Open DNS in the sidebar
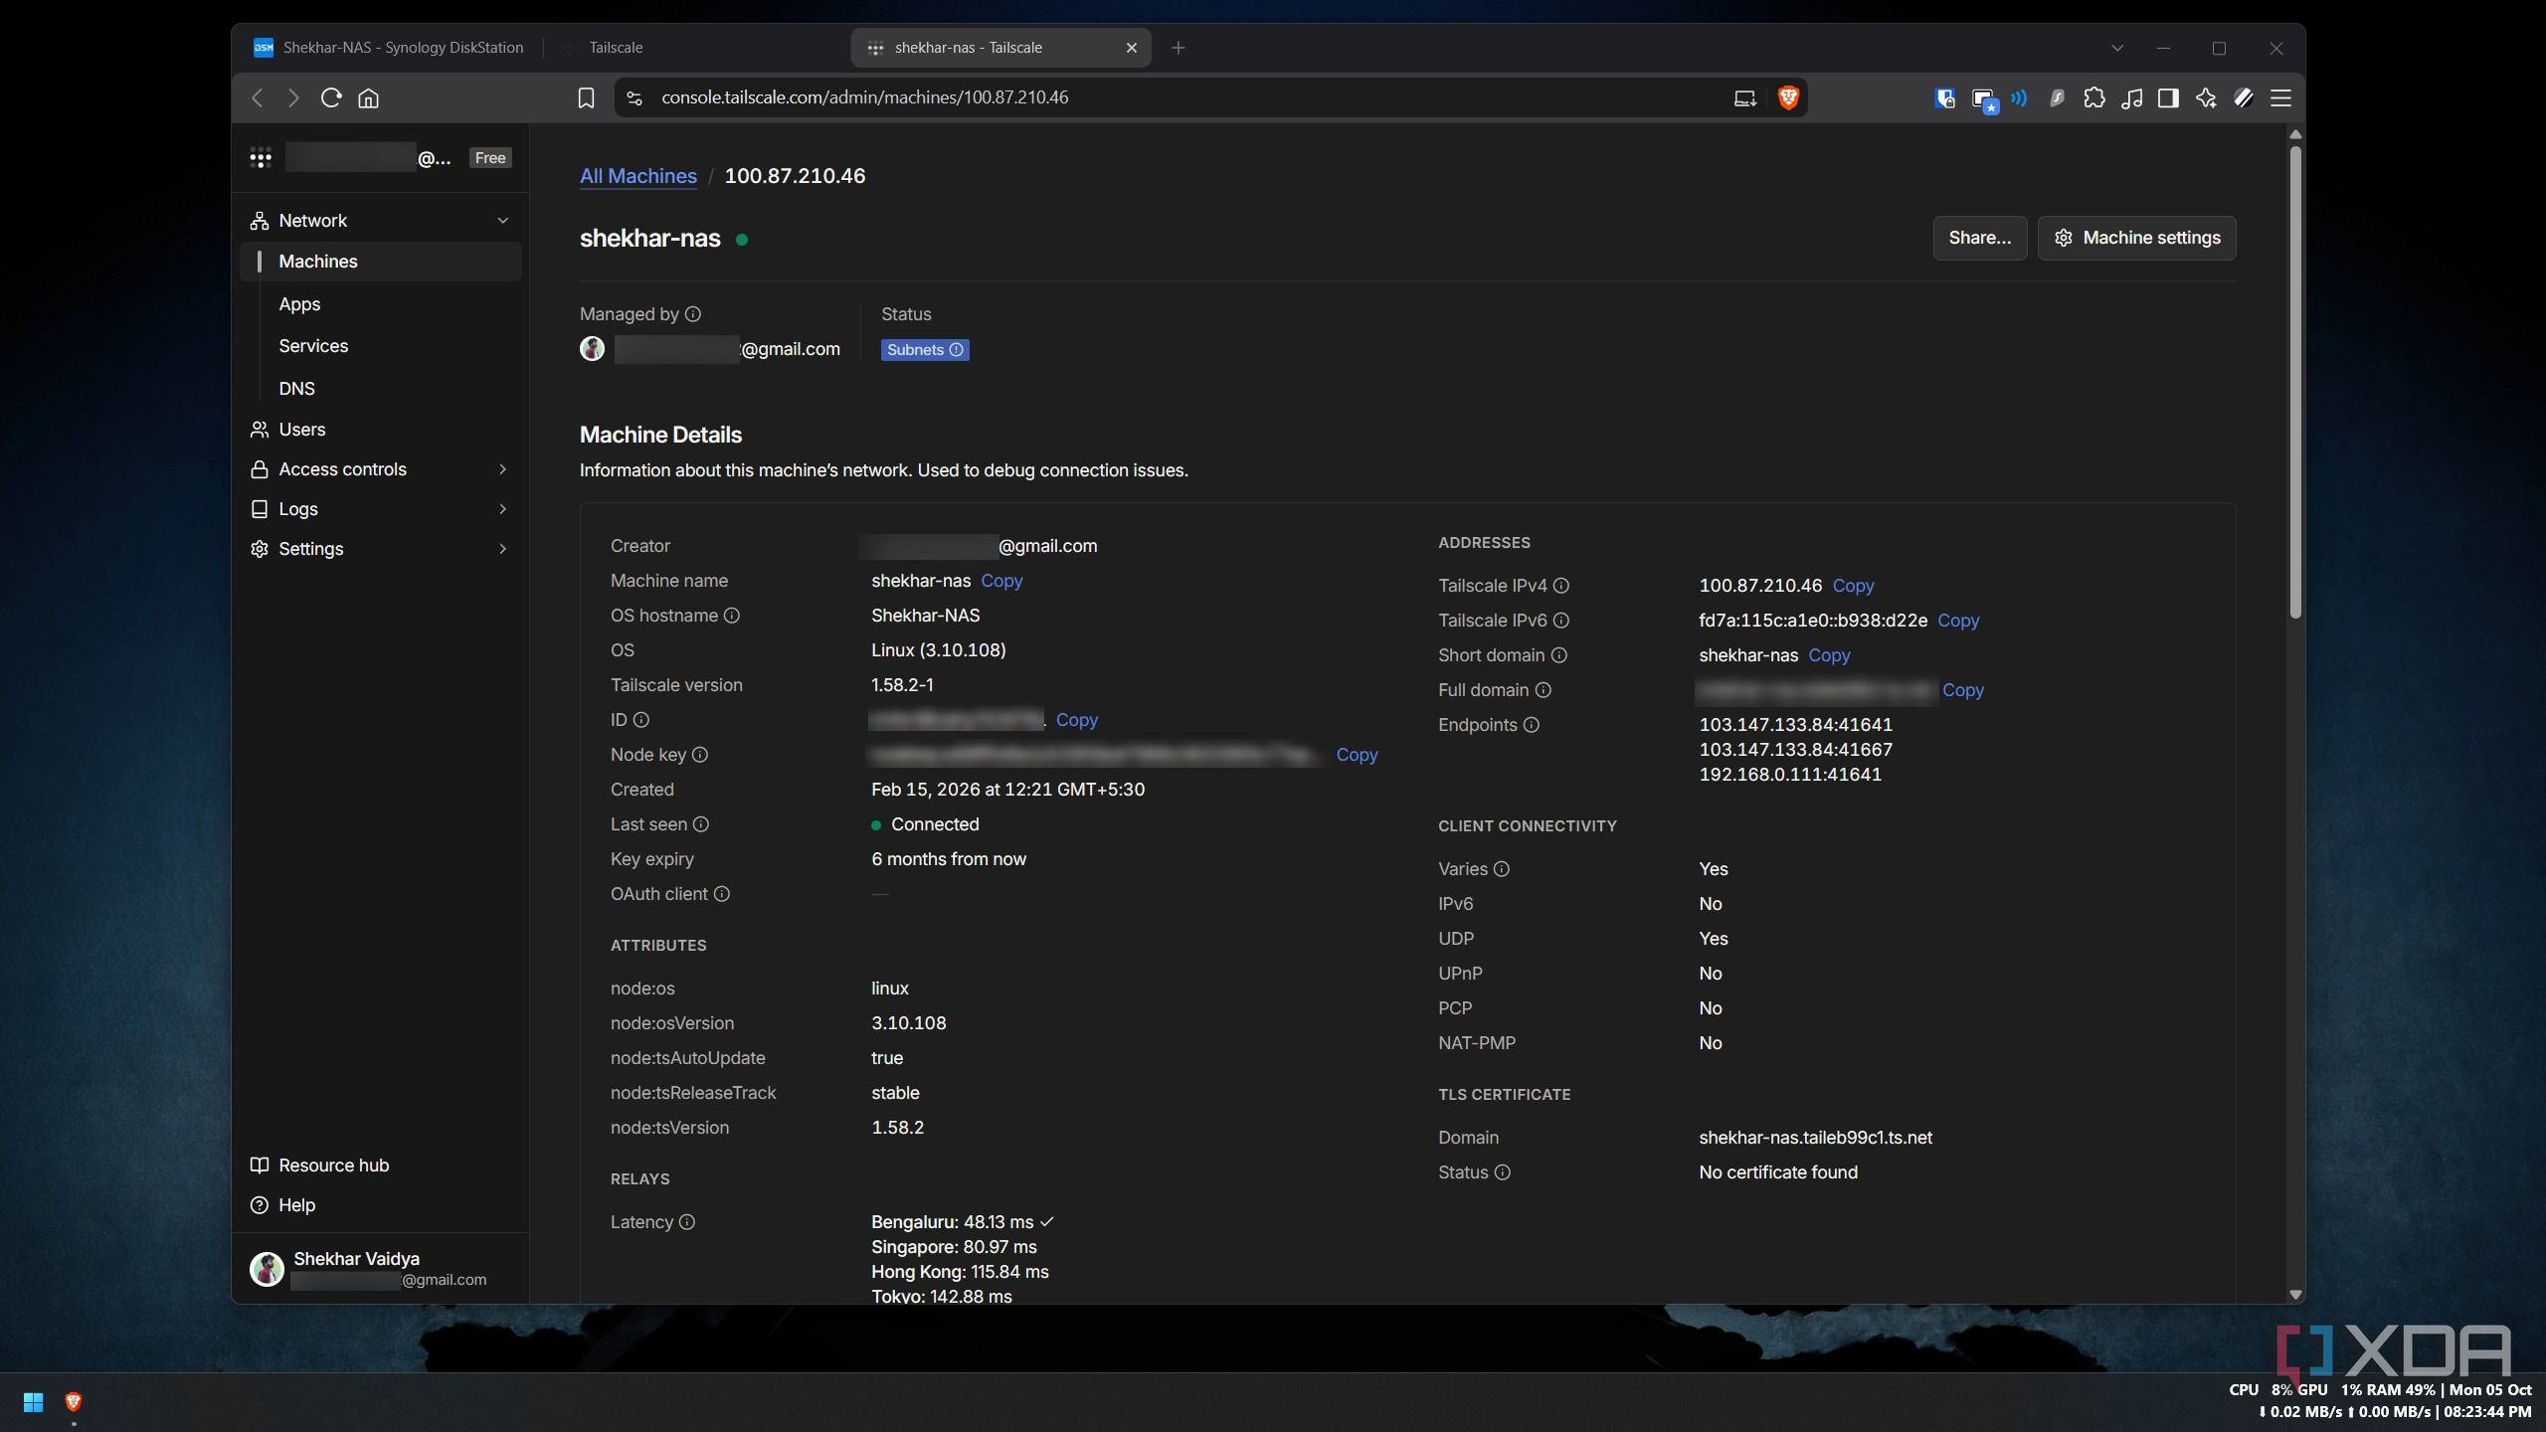 (296, 389)
